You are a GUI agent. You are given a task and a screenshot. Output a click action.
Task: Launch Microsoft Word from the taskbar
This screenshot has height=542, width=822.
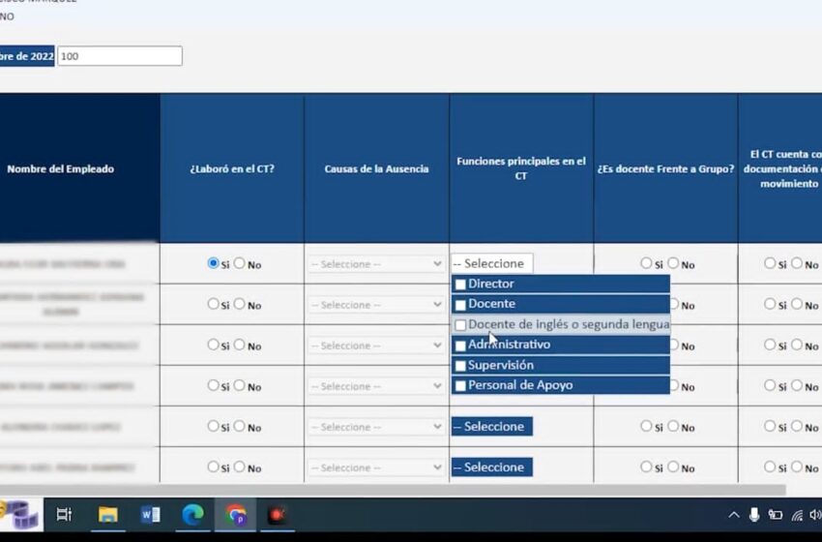tap(151, 515)
